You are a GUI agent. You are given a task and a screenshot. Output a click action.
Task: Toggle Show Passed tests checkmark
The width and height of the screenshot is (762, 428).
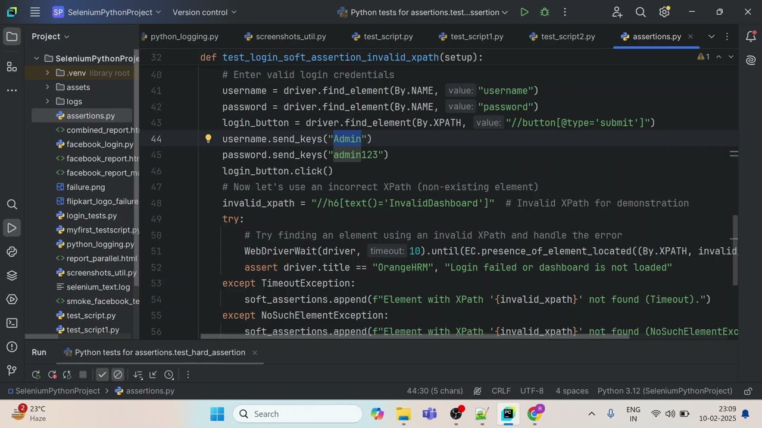[x=102, y=374]
